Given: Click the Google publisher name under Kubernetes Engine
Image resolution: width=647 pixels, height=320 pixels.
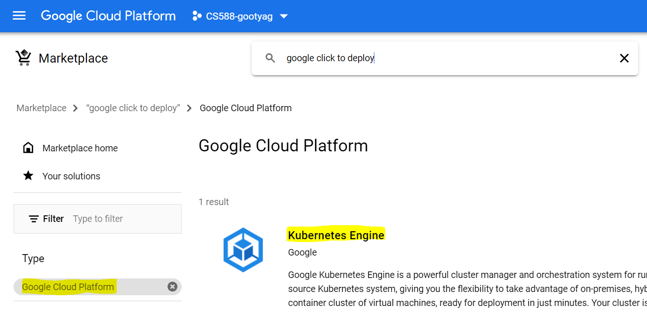Looking at the screenshot, I should click(302, 252).
